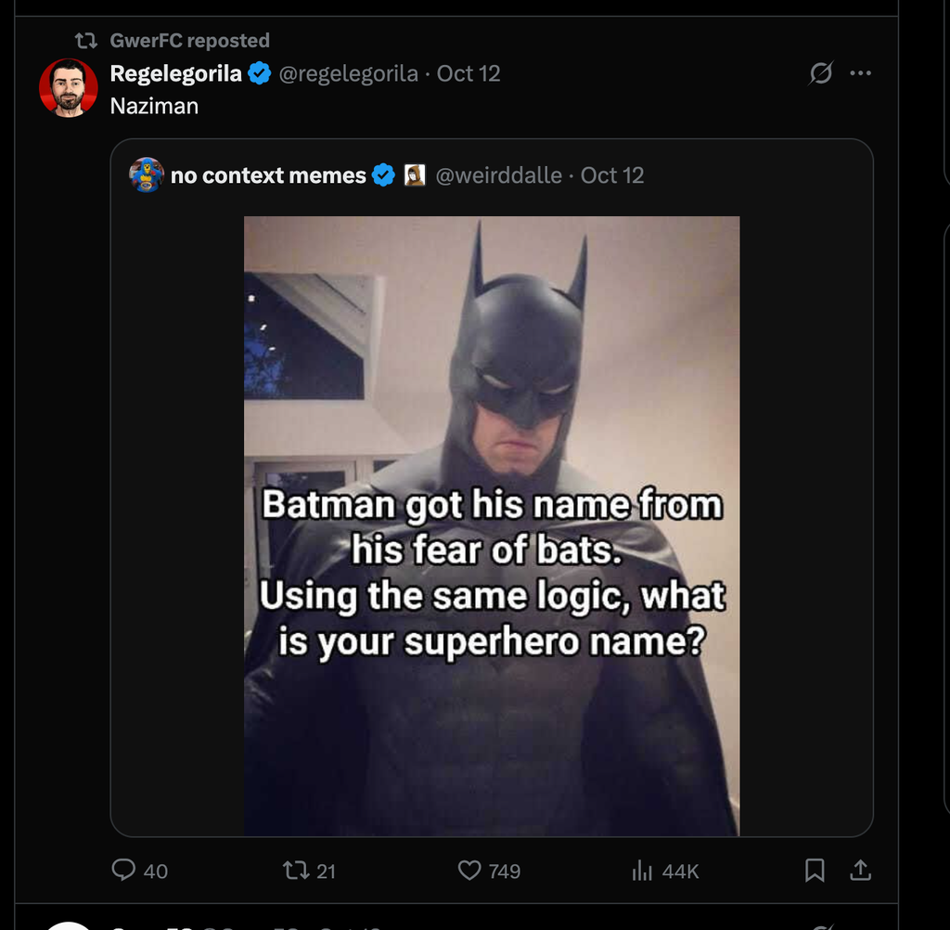Open Regelegorila's profile avatar
950x930 pixels.
click(x=68, y=88)
